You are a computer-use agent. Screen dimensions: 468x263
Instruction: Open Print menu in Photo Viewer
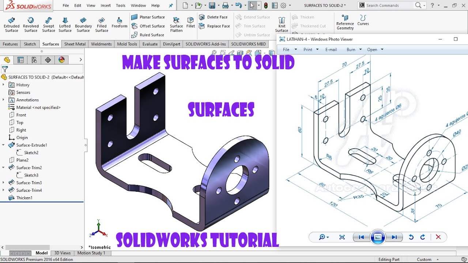tap(311, 50)
